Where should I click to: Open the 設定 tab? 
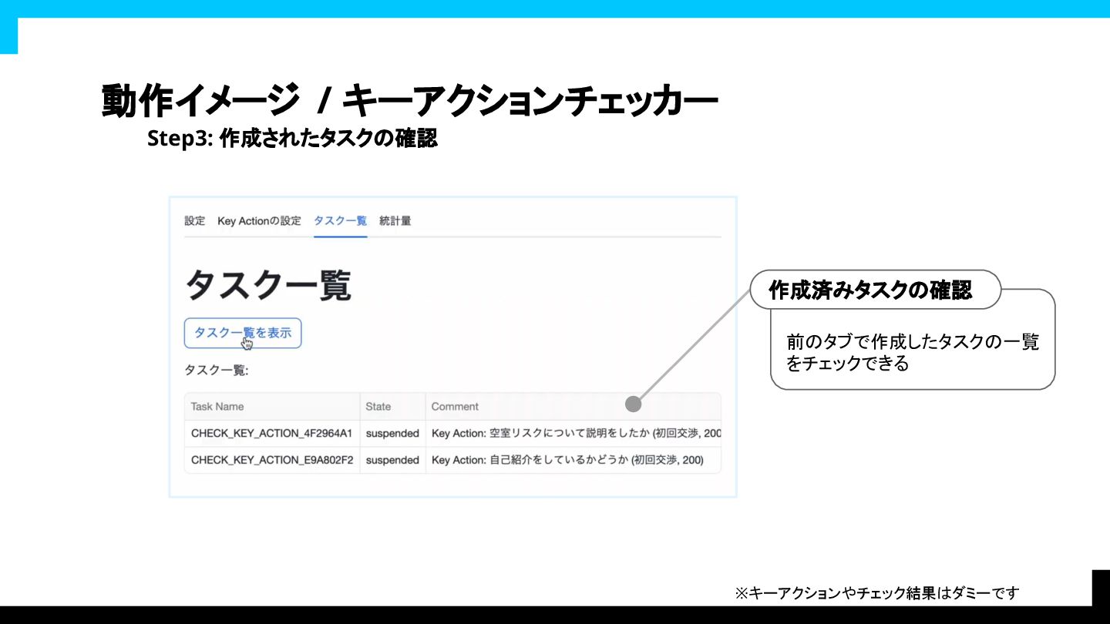pyautogui.click(x=194, y=221)
